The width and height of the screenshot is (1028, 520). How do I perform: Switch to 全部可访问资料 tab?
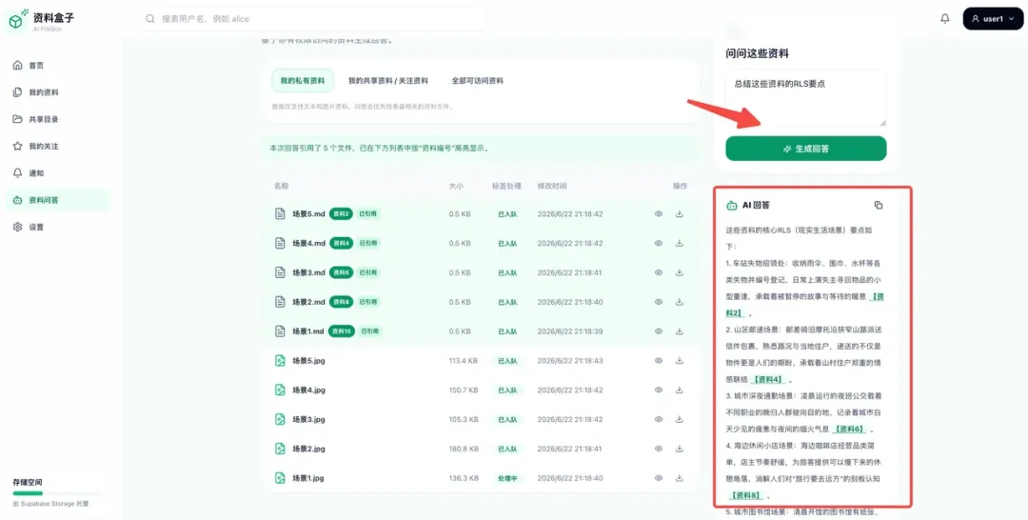pyautogui.click(x=477, y=81)
